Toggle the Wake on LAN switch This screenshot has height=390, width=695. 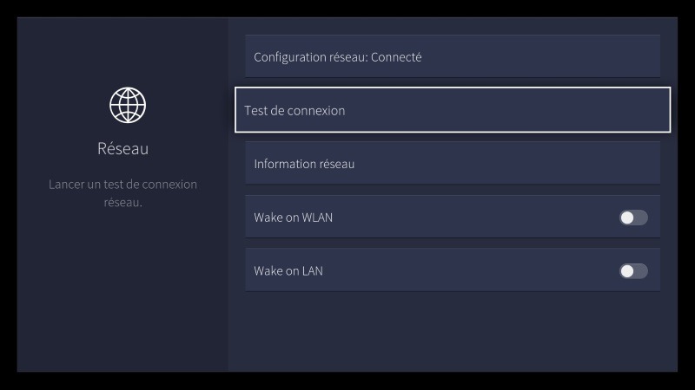(x=633, y=271)
